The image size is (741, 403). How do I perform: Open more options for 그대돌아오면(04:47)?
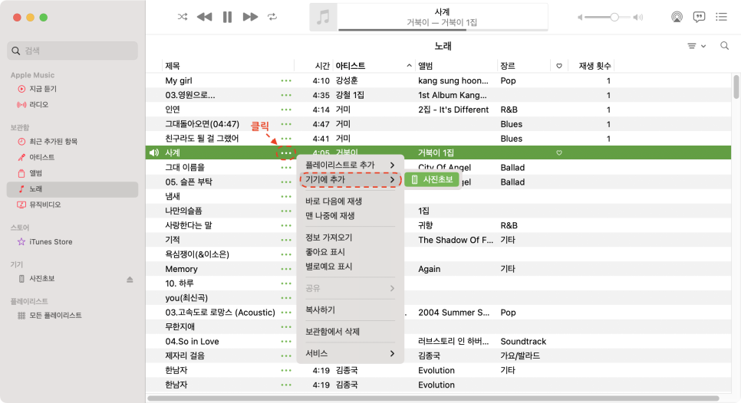pos(286,124)
